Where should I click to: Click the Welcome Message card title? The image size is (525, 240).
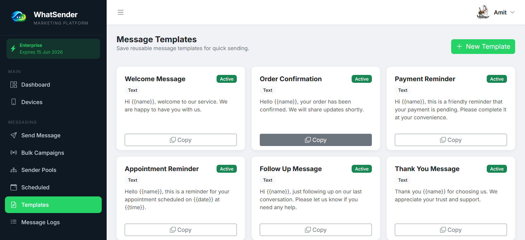click(155, 79)
